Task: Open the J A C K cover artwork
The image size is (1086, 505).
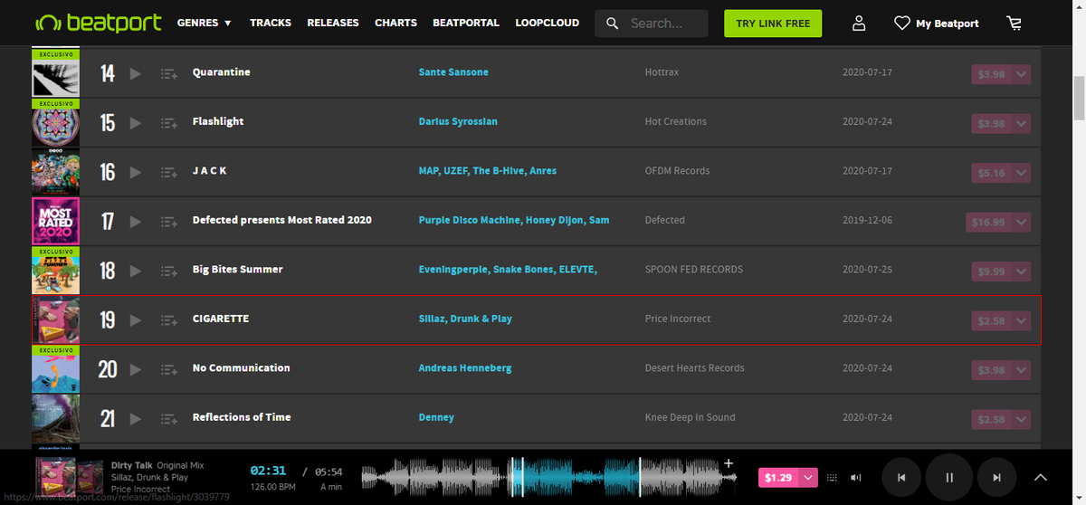Action: (x=55, y=172)
